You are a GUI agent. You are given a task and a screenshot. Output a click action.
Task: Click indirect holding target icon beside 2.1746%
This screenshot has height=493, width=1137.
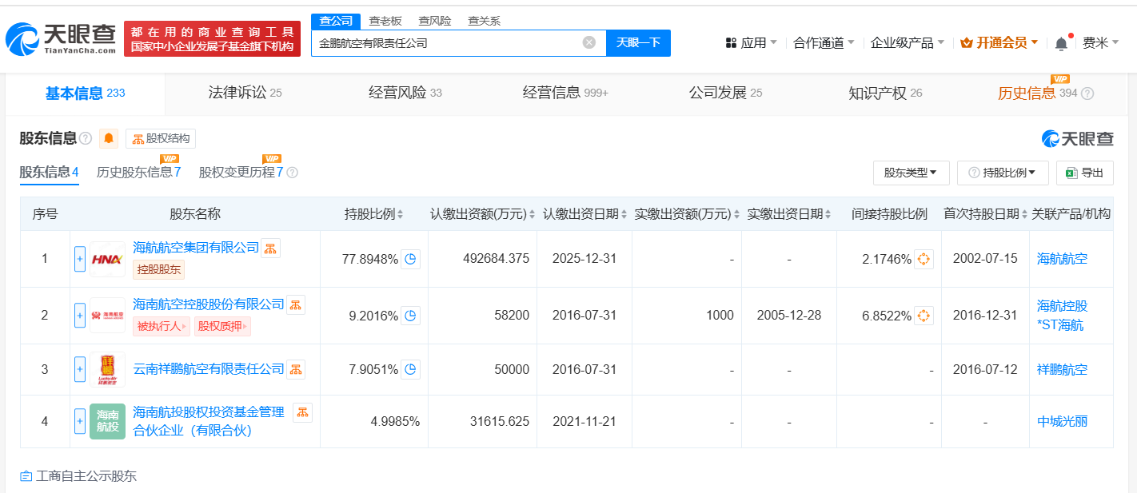tap(924, 259)
